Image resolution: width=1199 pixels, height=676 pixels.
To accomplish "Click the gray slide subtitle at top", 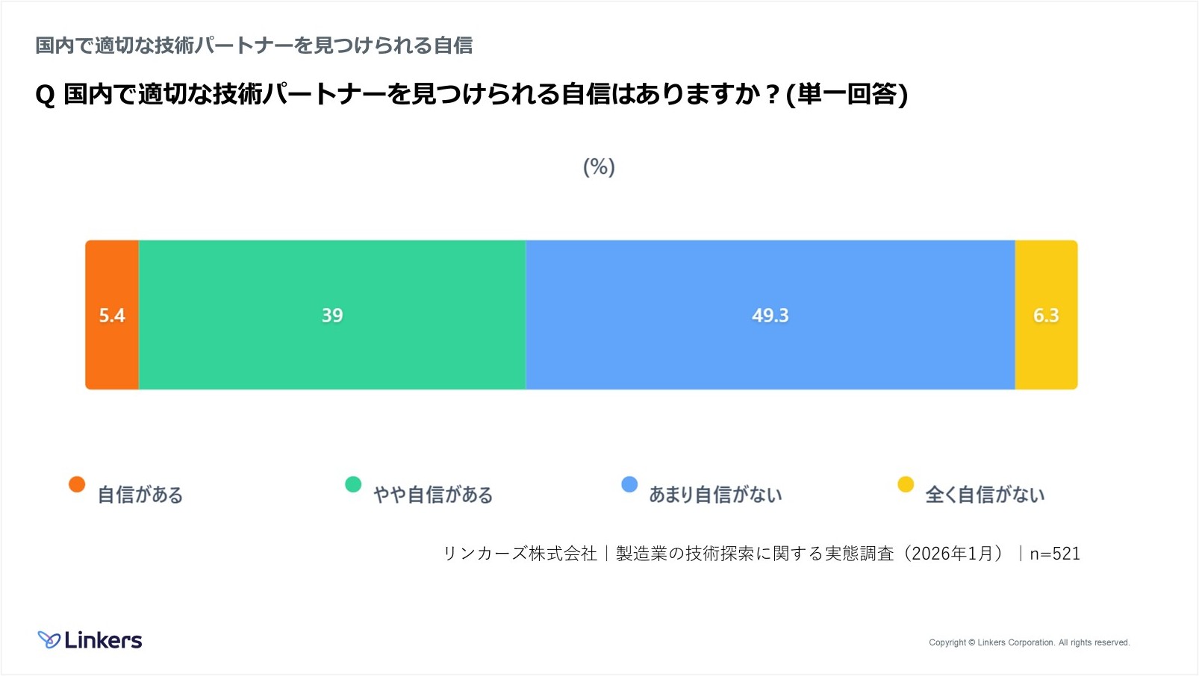I will pos(254,46).
